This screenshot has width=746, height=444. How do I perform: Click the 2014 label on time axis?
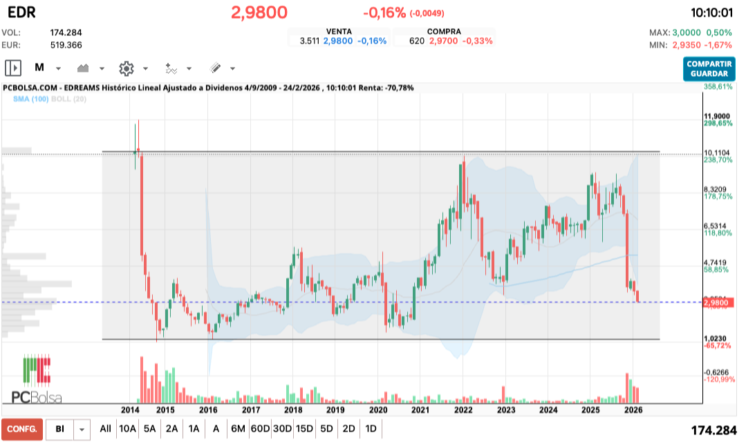pyautogui.click(x=130, y=409)
